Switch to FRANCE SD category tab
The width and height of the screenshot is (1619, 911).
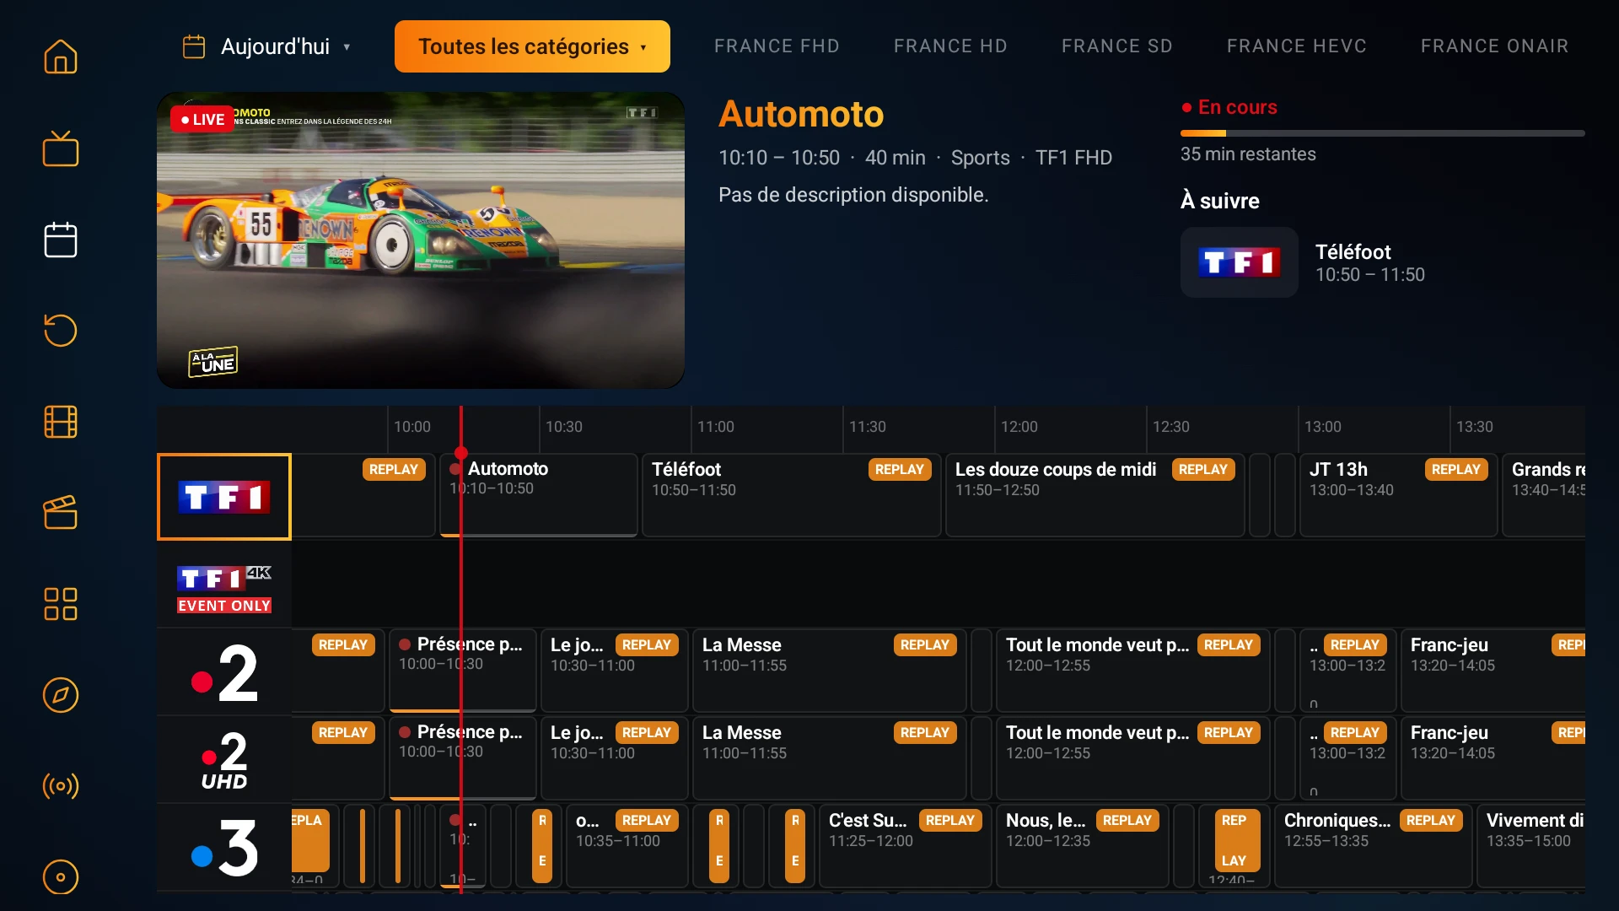click(1116, 46)
